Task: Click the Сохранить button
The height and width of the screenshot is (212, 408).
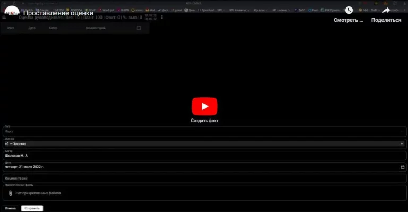Action: click(x=32, y=208)
